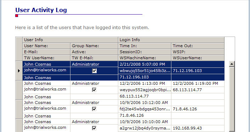250x132 pixels.
Task: Toggle Active checkbox in 12/2/2006 record
Action: [x=94, y=90]
